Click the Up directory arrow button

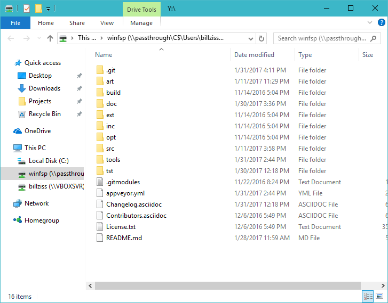click(50, 38)
